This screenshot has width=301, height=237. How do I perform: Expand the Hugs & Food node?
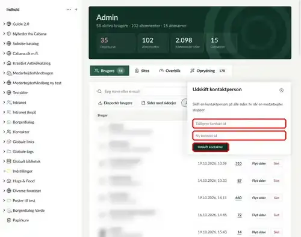click(x=4, y=181)
